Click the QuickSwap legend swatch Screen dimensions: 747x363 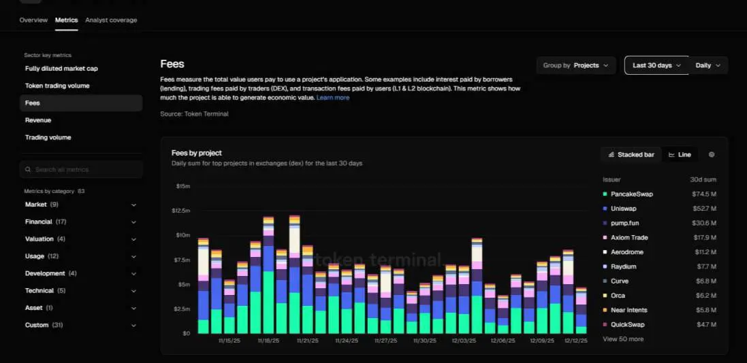point(605,324)
